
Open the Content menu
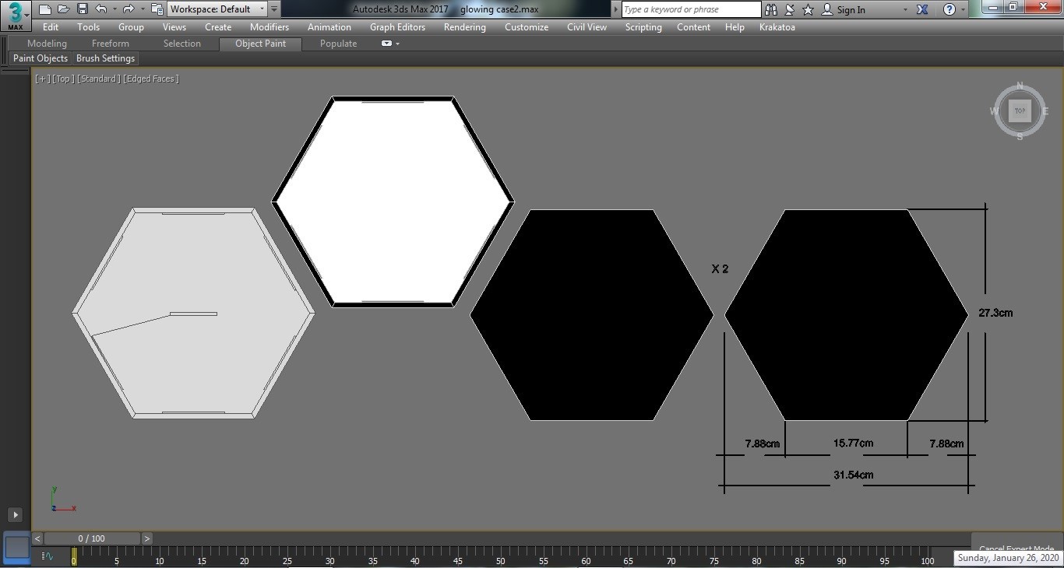pyautogui.click(x=693, y=27)
